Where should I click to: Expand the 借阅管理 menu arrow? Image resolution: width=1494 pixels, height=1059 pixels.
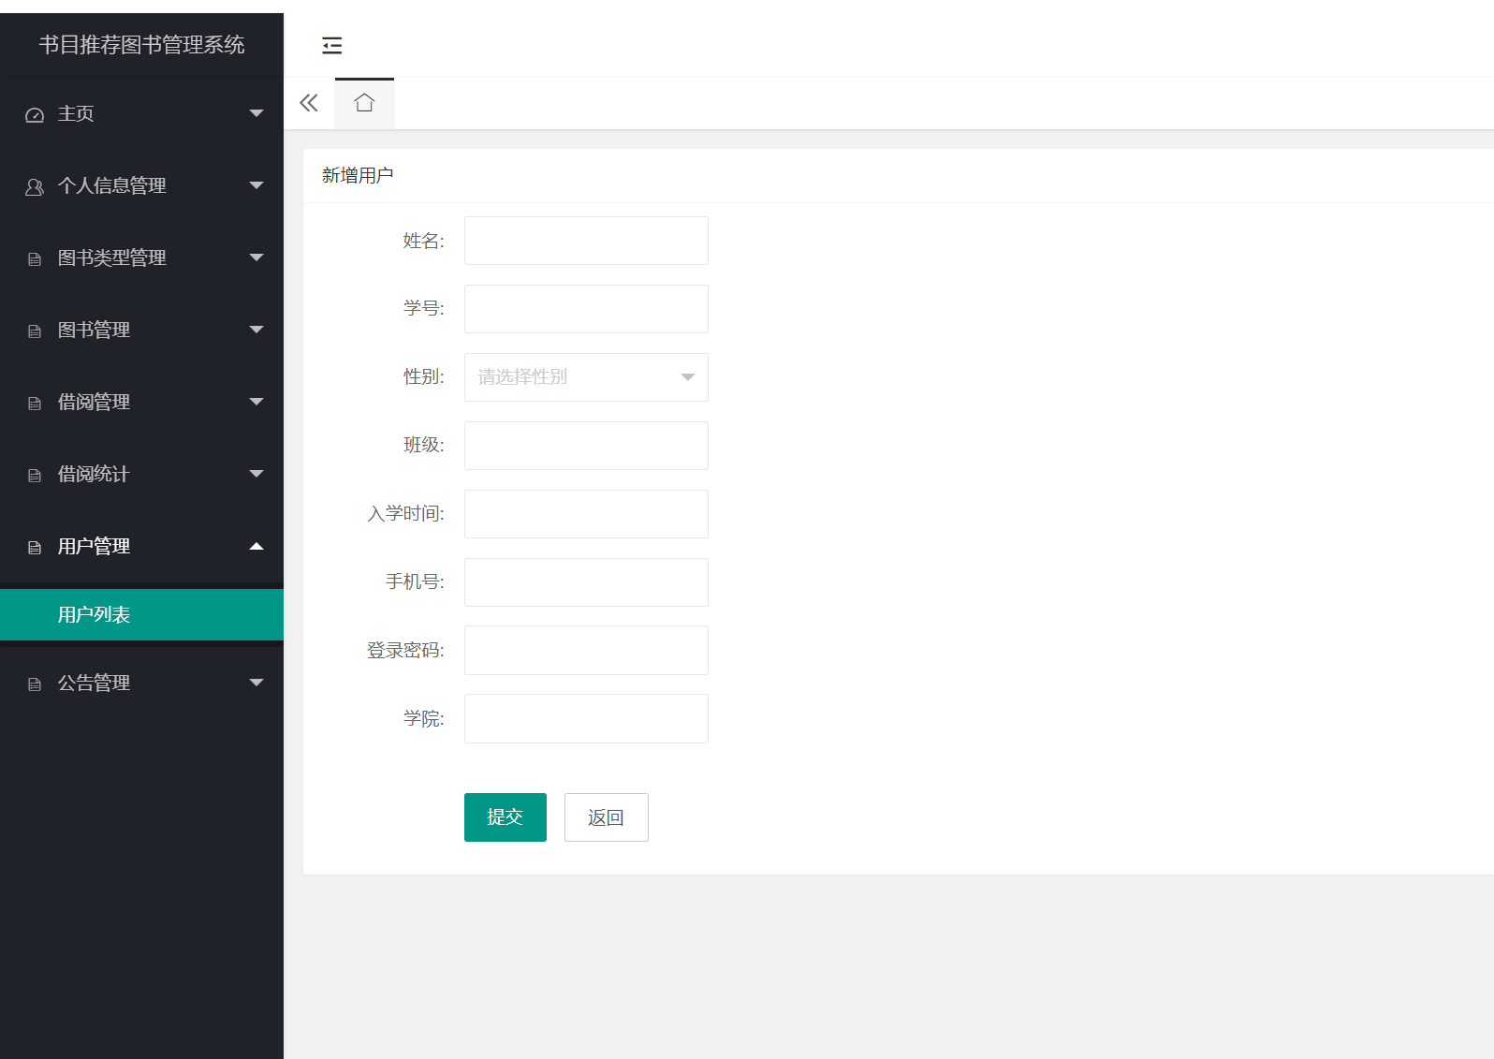click(256, 402)
